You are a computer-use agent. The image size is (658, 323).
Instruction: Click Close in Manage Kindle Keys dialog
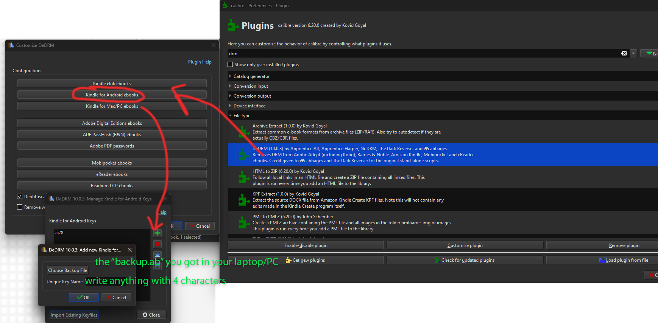(x=151, y=315)
